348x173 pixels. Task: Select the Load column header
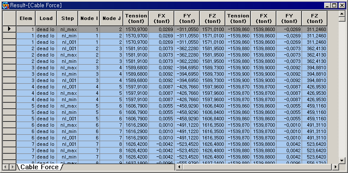tap(46, 18)
